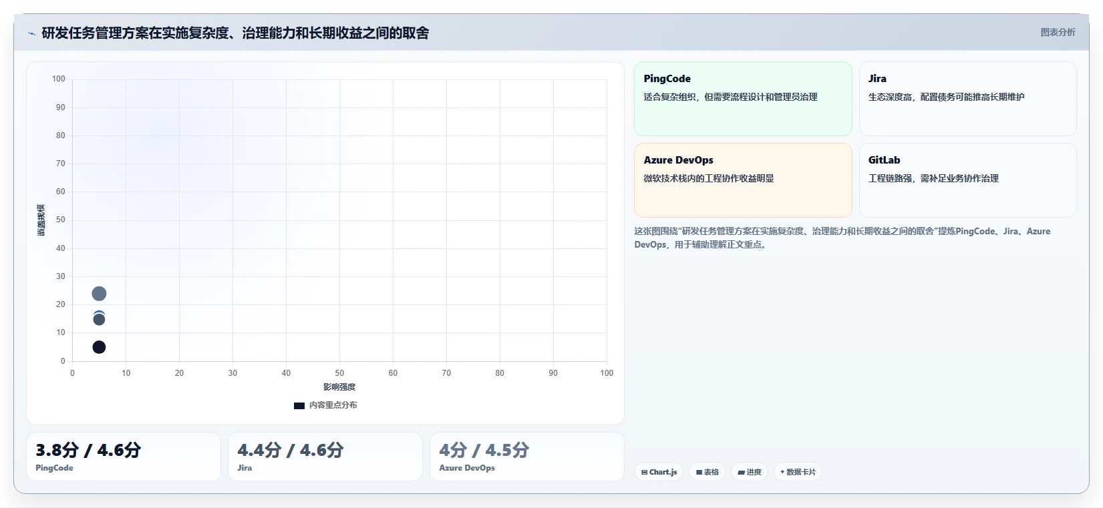1103x508 pixels.
Task: Click the 数据卡片 tag chip
Action: [798, 472]
